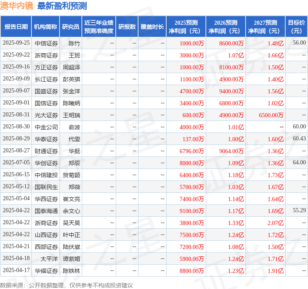Click the 数据来源 footer note
308x289 pixels.
[67, 285]
